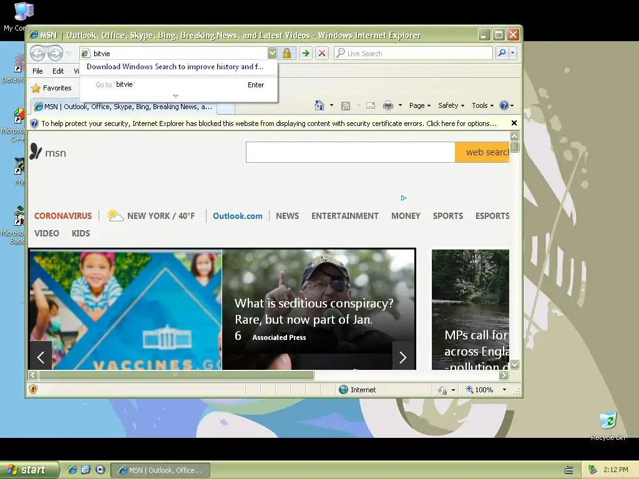Open the ENTERTAINMENT section
Viewport: 639px width, 479px height.
pyautogui.click(x=344, y=216)
